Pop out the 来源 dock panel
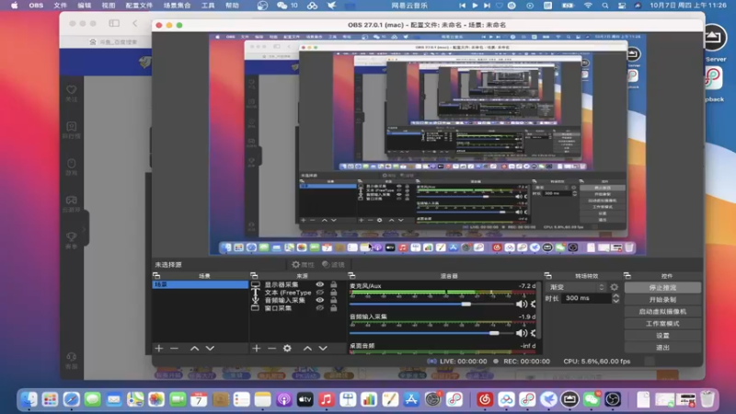736x414 pixels. pyautogui.click(x=254, y=276)
